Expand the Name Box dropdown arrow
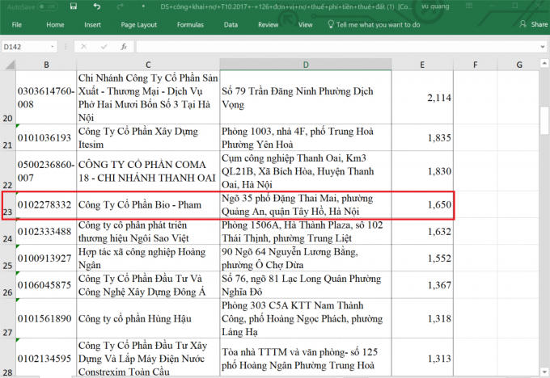Screen dimensions: 550x378 click(53, 47)
